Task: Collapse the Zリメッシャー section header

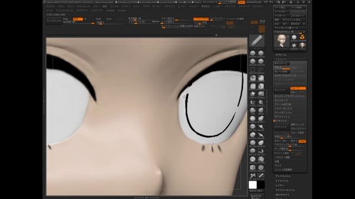Action: 281,121
